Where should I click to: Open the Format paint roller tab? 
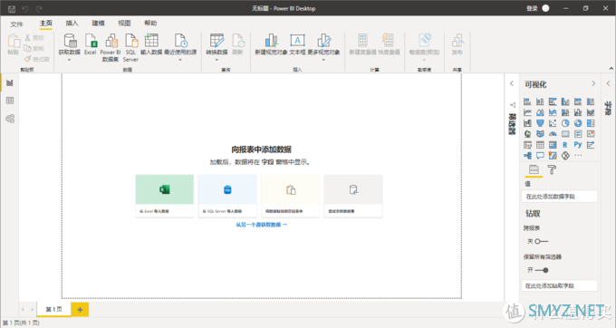tap(552, 169)
